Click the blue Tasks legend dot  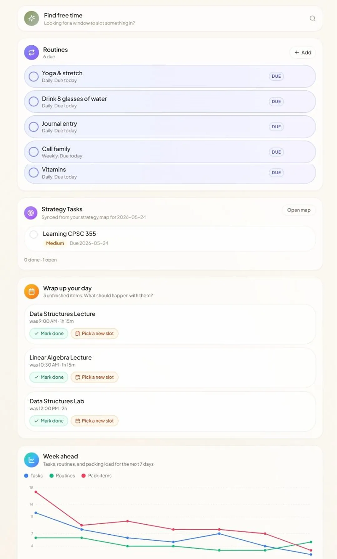click(x=26, y=476)
